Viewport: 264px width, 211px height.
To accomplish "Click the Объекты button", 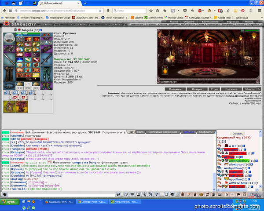I will (x=249, y=89).
